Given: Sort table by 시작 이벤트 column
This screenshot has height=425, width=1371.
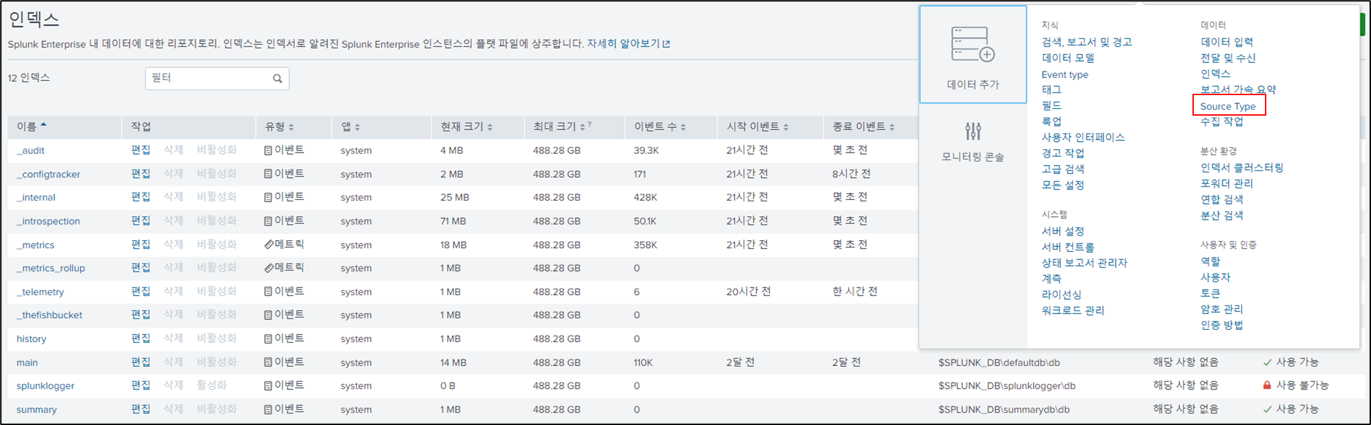Looking at the screenshot, I should pos(758,127).
